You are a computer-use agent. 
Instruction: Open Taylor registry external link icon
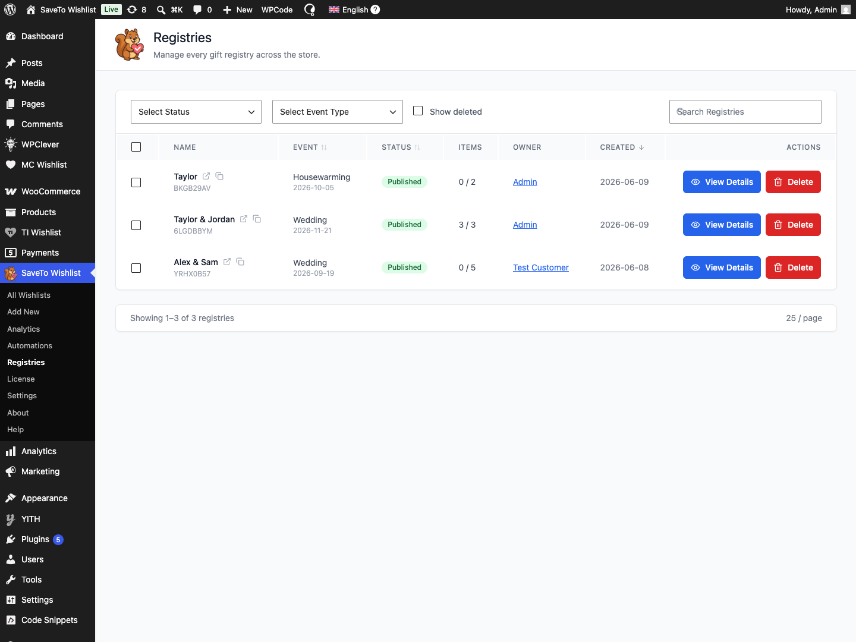206,176
